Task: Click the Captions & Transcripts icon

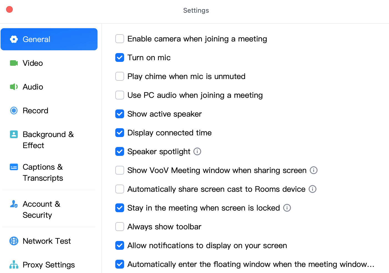Action: (x=13, y=167)
